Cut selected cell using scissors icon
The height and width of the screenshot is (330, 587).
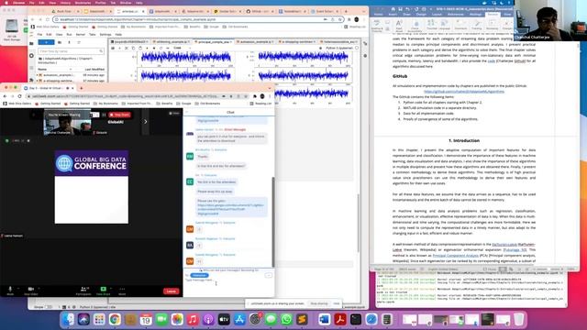point(127,48)
